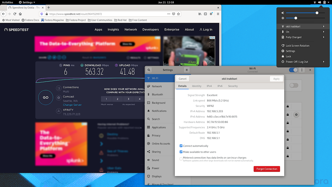Expand the Bluetooth On submenu
This screenshot has width=332, height=187.
(303, 32)
